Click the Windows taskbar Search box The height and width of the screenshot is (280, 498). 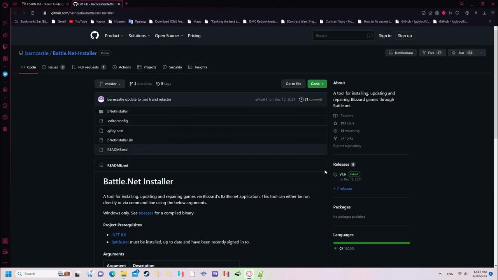(x=43, y=274)
